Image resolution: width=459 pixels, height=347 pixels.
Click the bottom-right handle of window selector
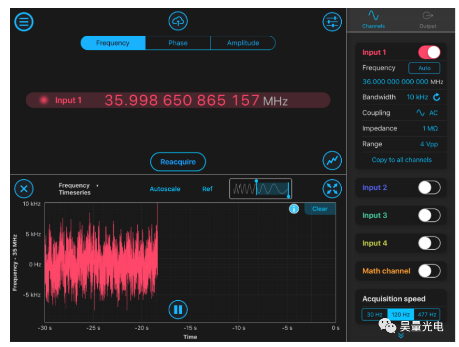click(x=289, y=197)
